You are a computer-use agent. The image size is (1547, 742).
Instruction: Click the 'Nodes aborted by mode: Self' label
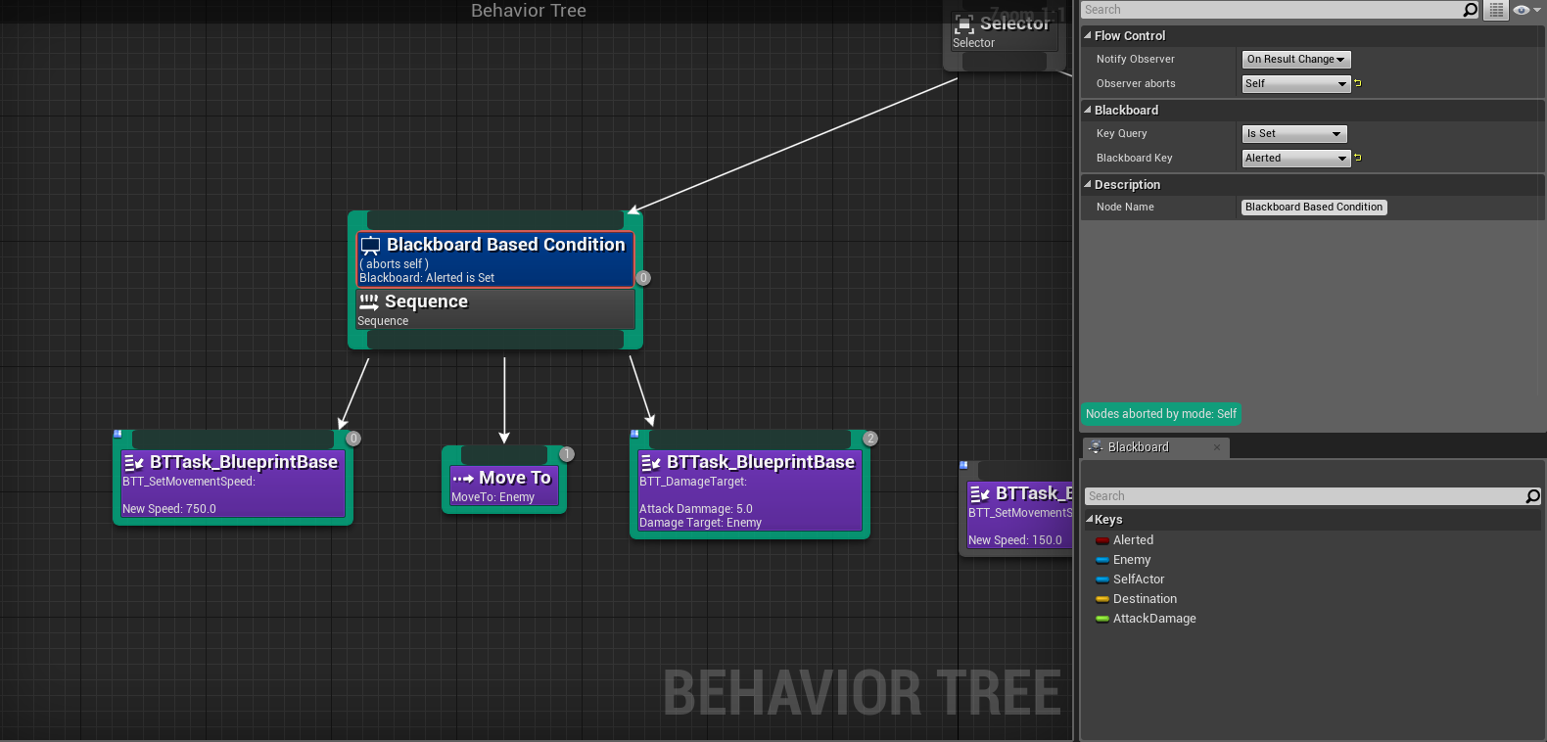point(1161,414)
